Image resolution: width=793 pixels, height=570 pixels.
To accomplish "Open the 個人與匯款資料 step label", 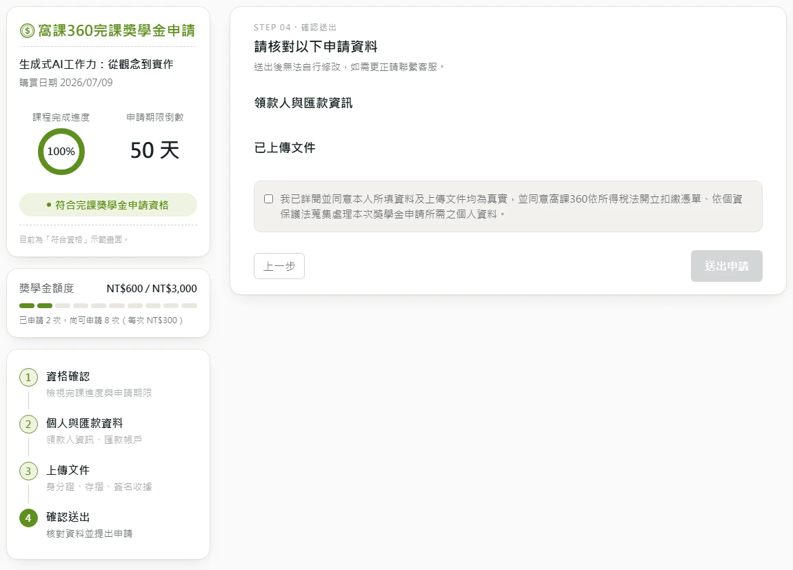I will pos(84,423).
